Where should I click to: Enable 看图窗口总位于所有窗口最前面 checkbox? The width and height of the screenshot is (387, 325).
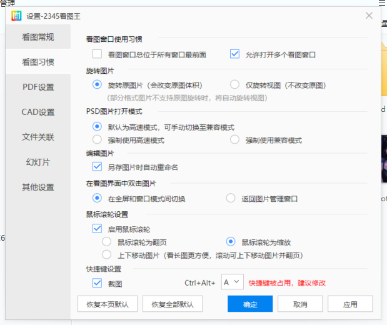[97, 54]
